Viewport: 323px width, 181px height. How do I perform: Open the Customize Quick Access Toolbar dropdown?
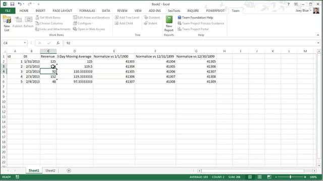click(38, 4)
